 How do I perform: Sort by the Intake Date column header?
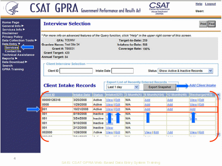pos(82,95)
